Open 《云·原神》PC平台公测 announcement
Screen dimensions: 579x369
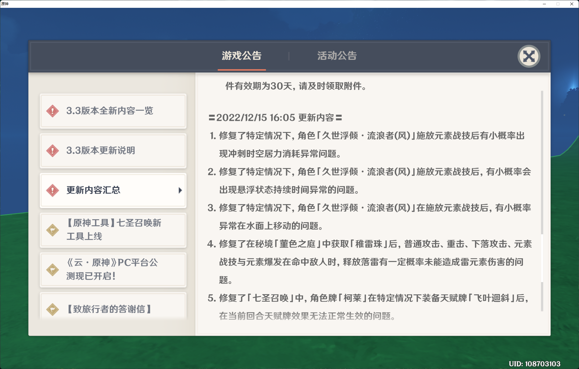point(113,270)
